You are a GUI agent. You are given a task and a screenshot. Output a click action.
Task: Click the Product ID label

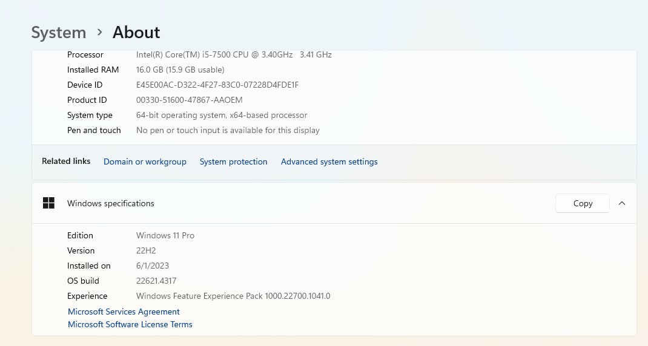[x=87, y=100]
